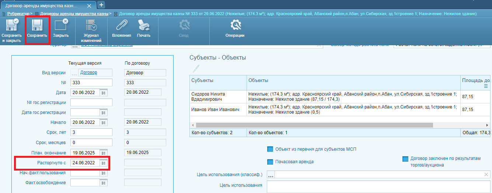This screenshot has height=193, width=492.
Task: Open table column menu icon near Площадь
Action: click(x=486, y=86)
